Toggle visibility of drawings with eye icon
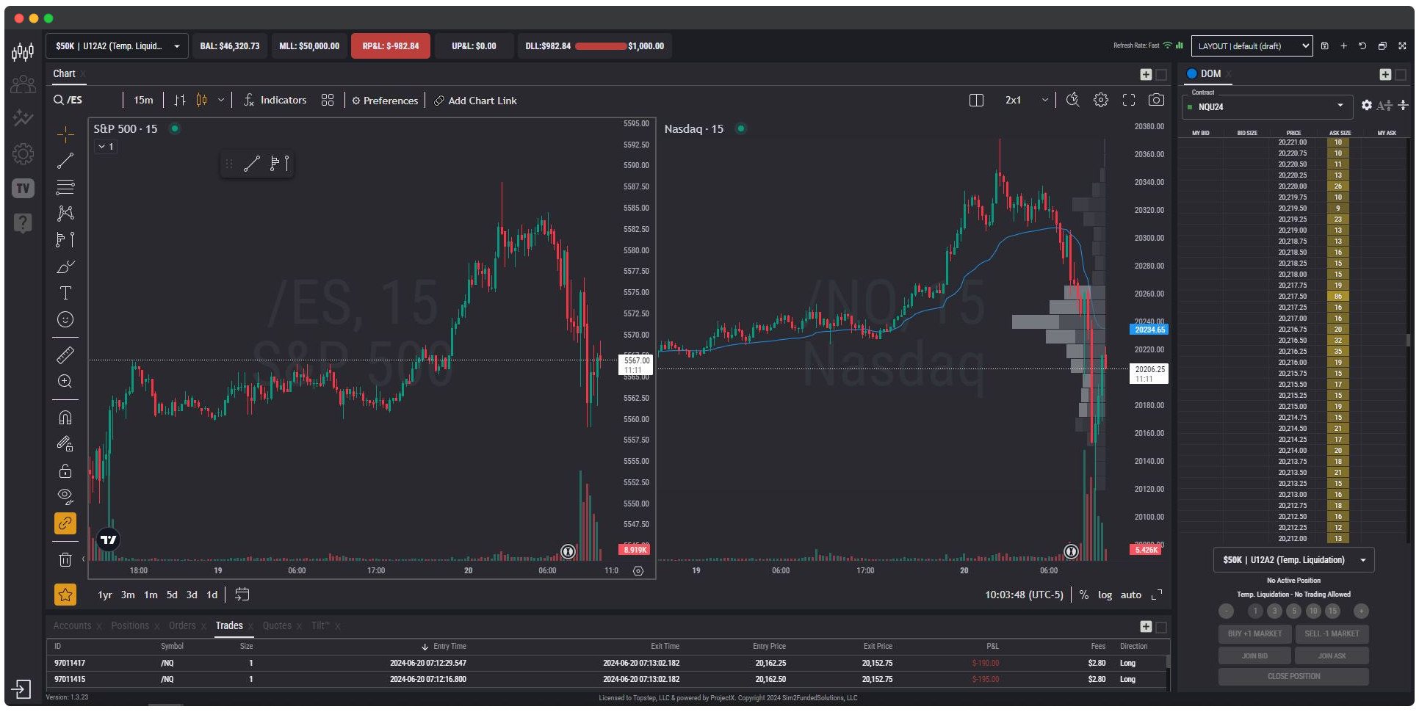The width and height of the screenshot is (1419, 712). [x=65, y=496]
